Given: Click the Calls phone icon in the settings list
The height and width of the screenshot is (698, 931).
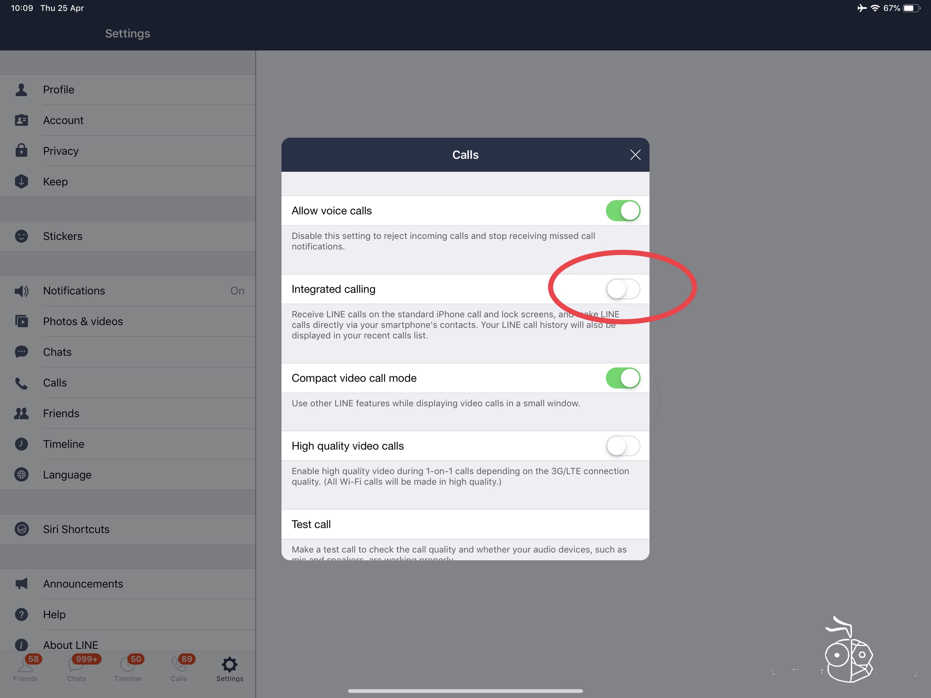Looking at the screenshot, I should pos(21,383).
